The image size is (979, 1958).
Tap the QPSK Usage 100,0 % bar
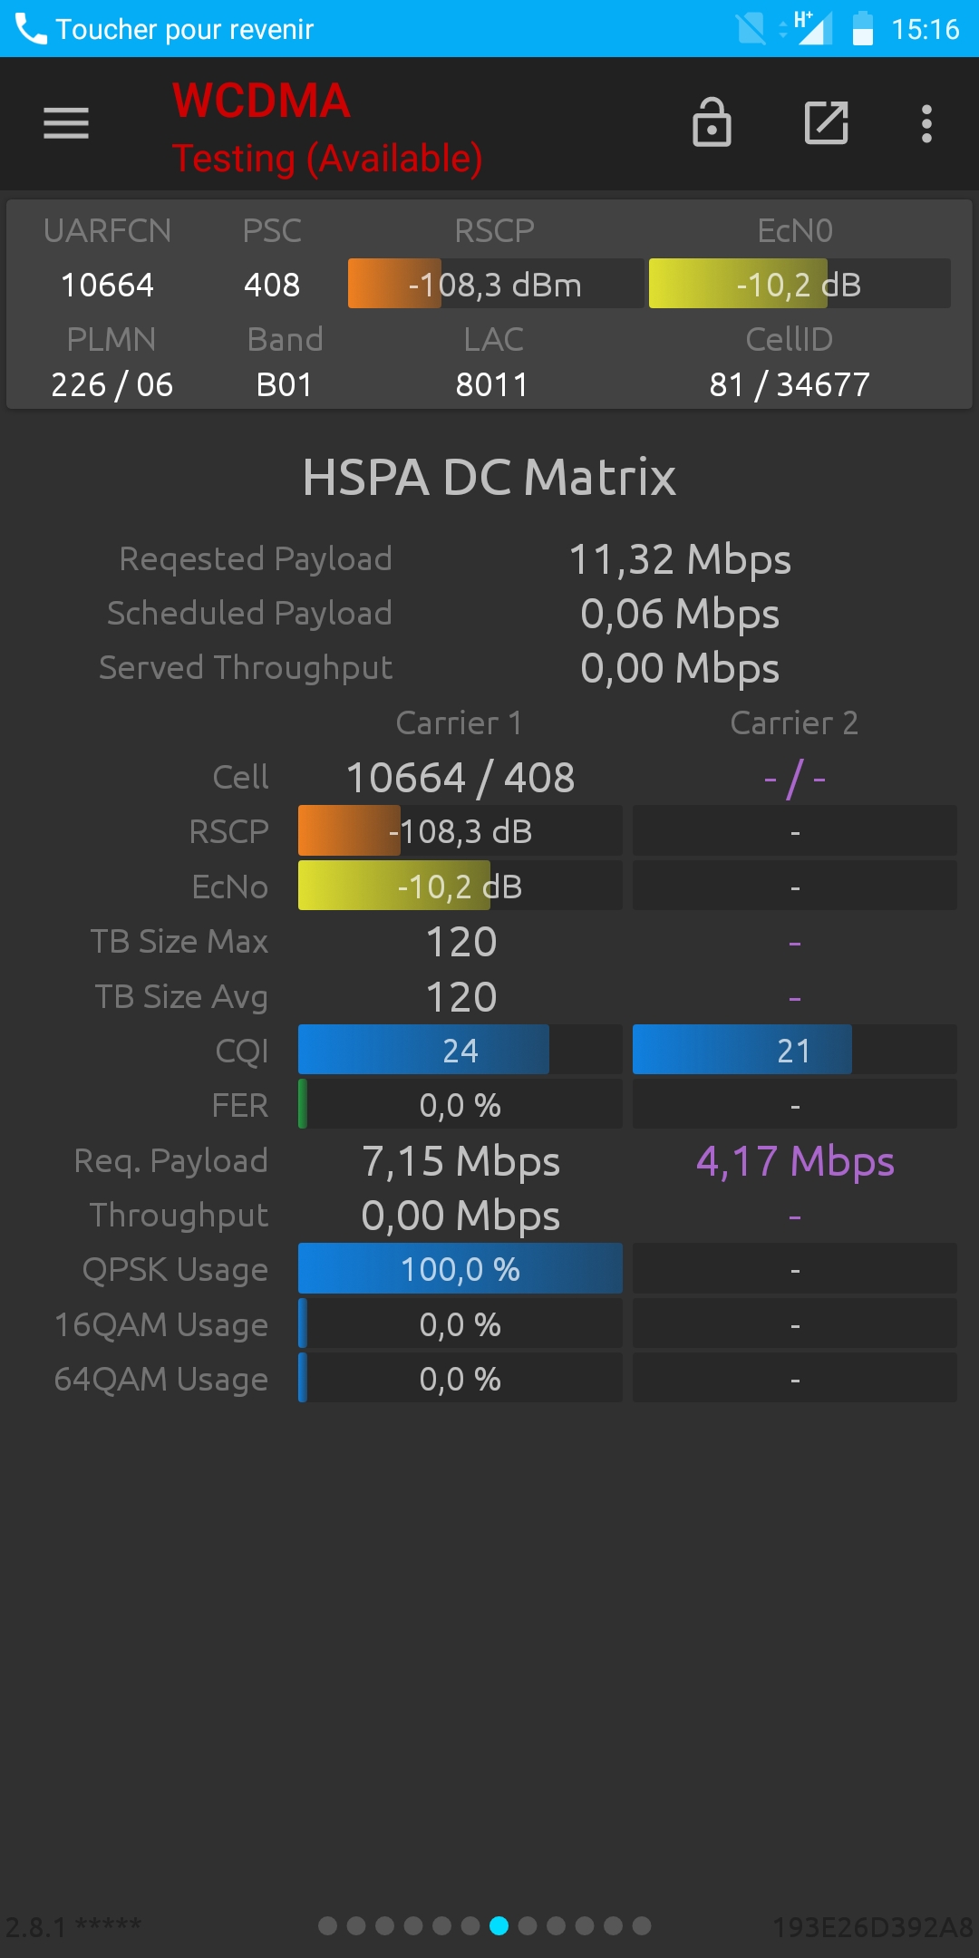460,1268
